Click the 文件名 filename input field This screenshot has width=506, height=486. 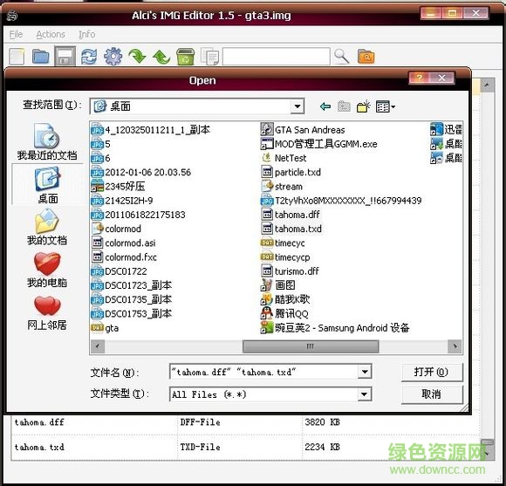263,372
